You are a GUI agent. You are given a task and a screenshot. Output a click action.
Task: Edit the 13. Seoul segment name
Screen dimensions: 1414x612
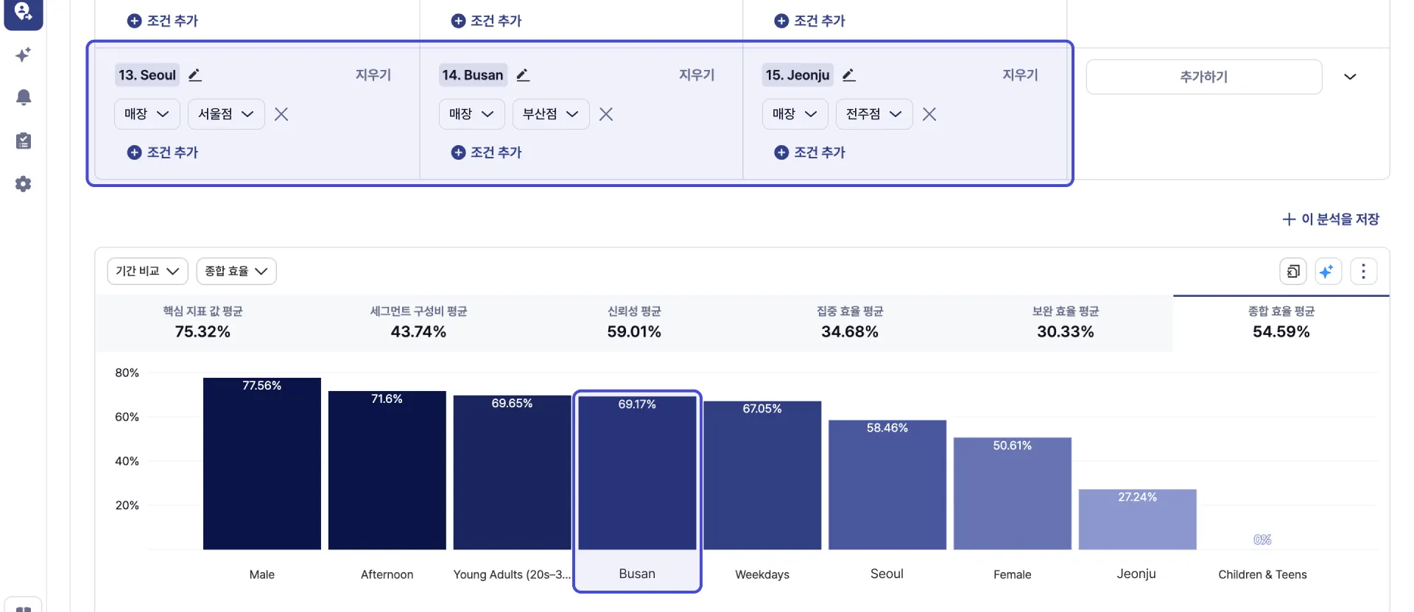tap(195, 75)
